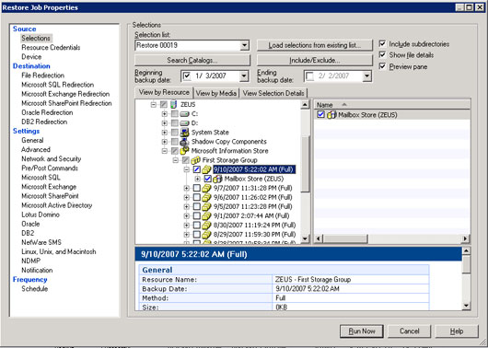488x348 pixels.
Task: Uncheck the 9/10/2007 5:22:02 AM backup set
Action: 197,169
